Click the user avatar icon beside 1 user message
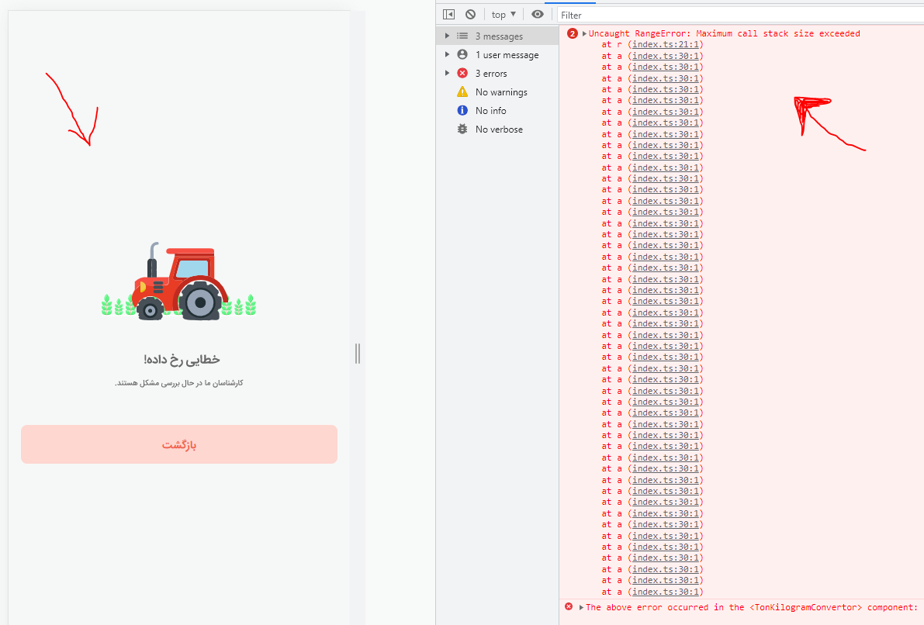The height and width of the screenshot is (625, 924). 463,54
